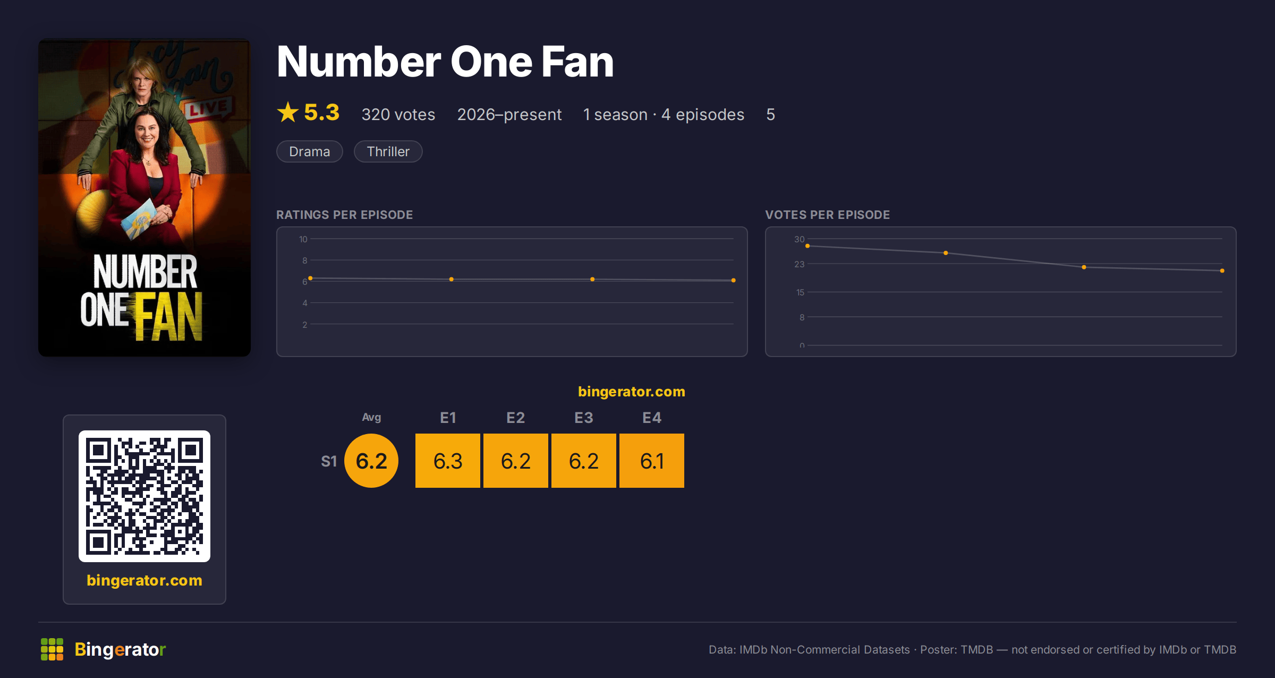Viewport: 1275px width, 678px height.
Task: Click last data point in ratings chart
Action: (x=734, y=280)
